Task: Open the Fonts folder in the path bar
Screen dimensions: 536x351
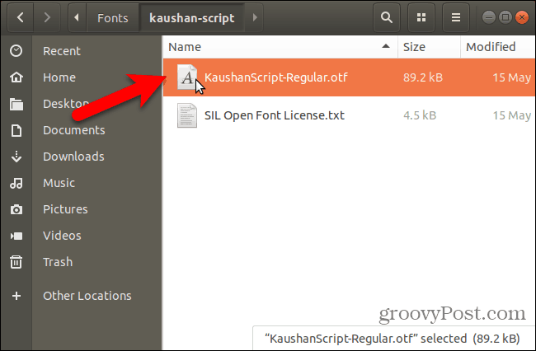Action: [112, 18]
